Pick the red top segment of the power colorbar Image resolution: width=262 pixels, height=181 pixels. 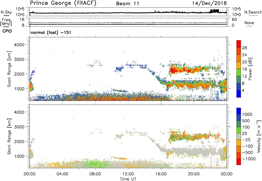(239, 44)
